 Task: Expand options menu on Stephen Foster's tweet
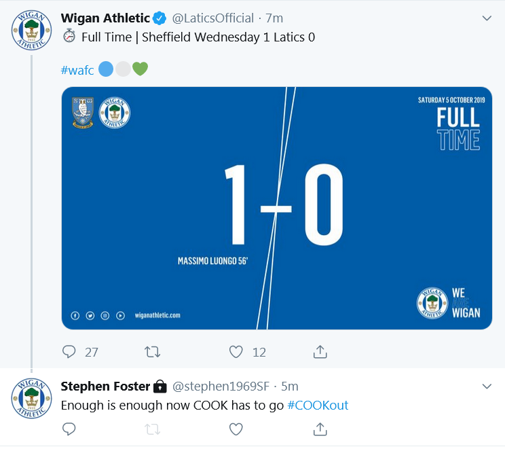(487, 387)
